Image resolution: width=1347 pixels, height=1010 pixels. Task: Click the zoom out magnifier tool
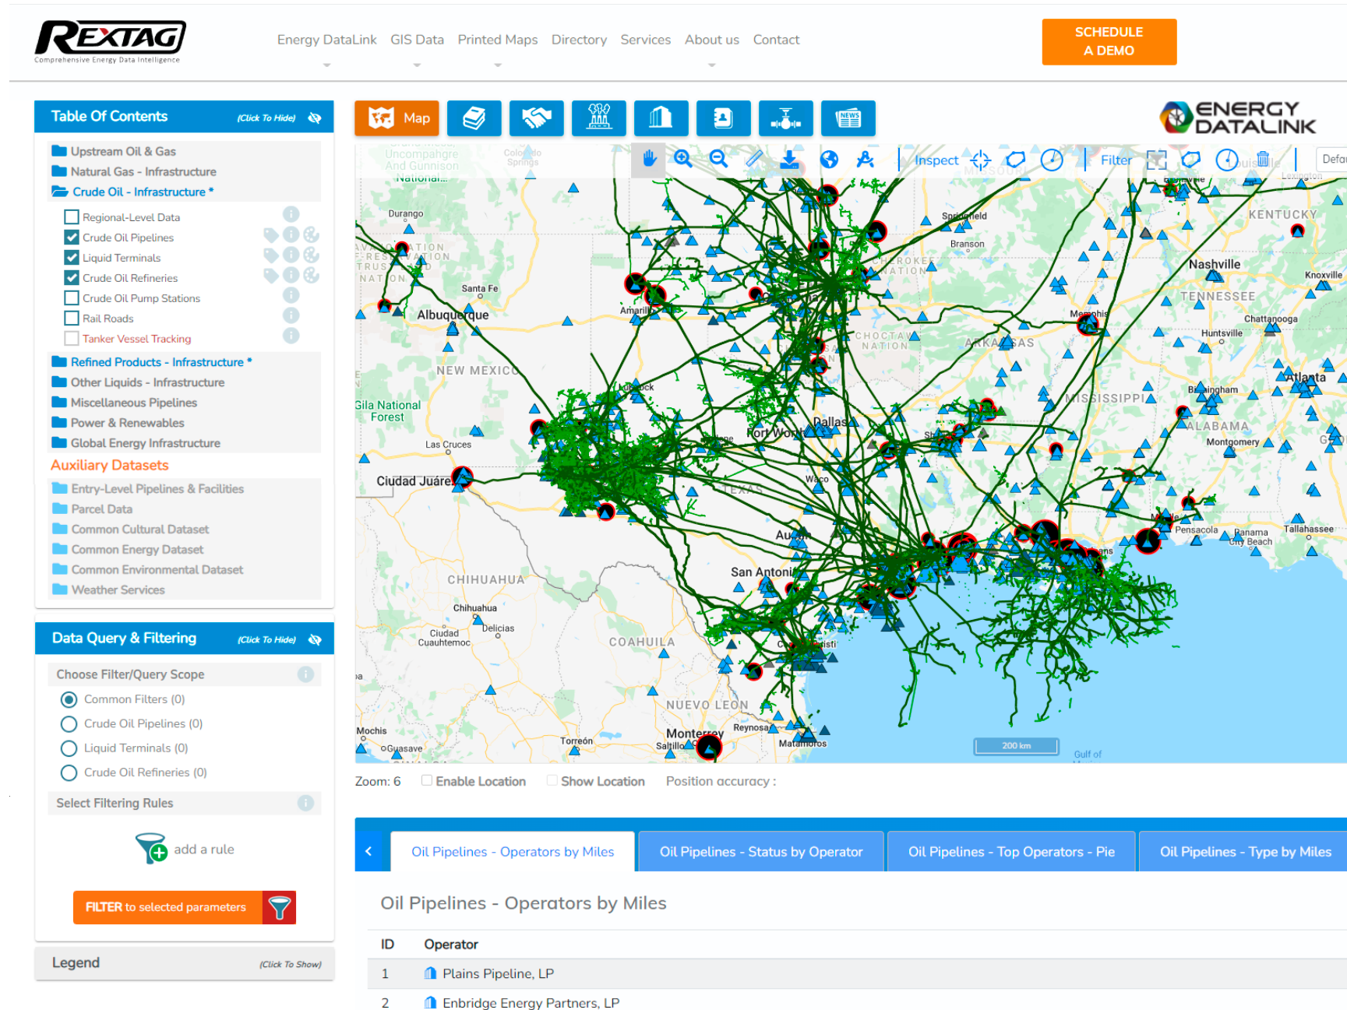click(718, 160)
